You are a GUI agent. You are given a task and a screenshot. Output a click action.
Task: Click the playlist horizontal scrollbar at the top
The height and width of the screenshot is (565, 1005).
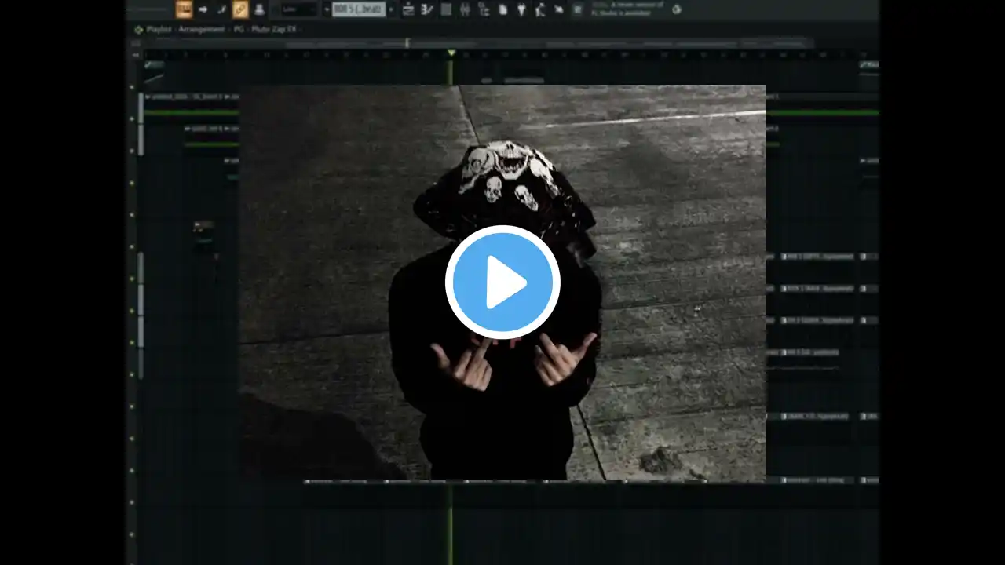(550, 43)
